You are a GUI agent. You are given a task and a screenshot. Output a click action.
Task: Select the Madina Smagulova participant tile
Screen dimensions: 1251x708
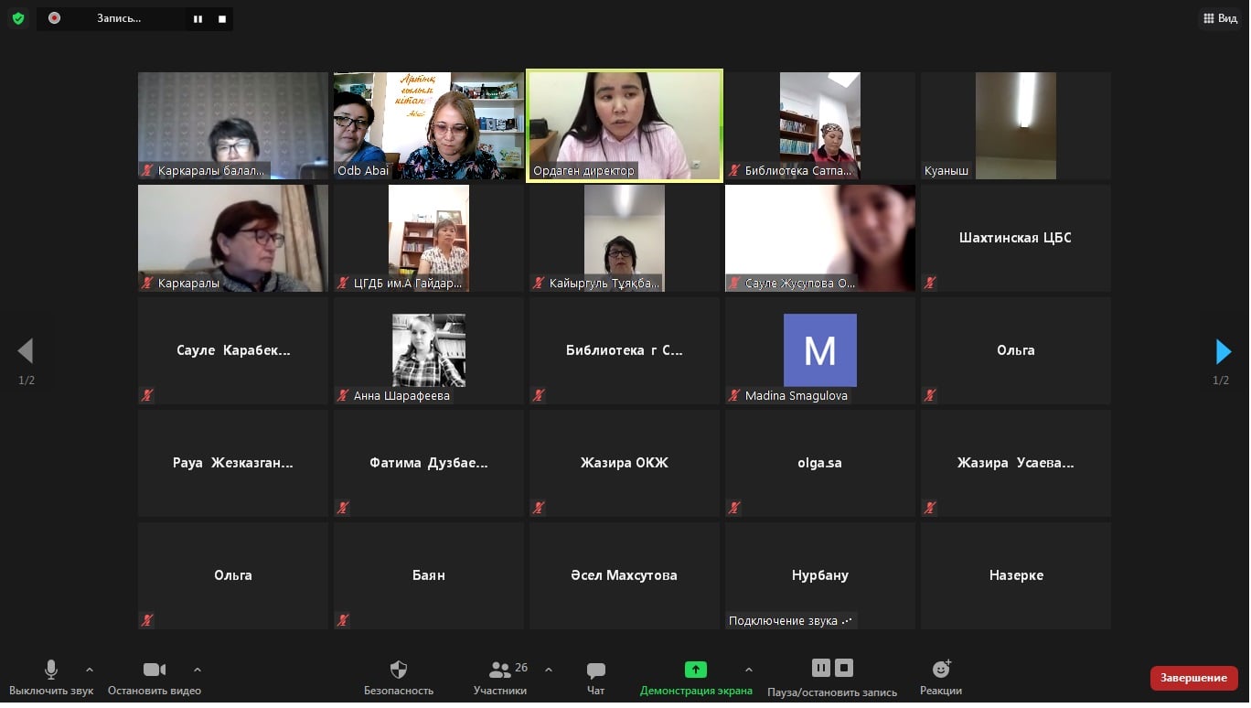[820, 351]
